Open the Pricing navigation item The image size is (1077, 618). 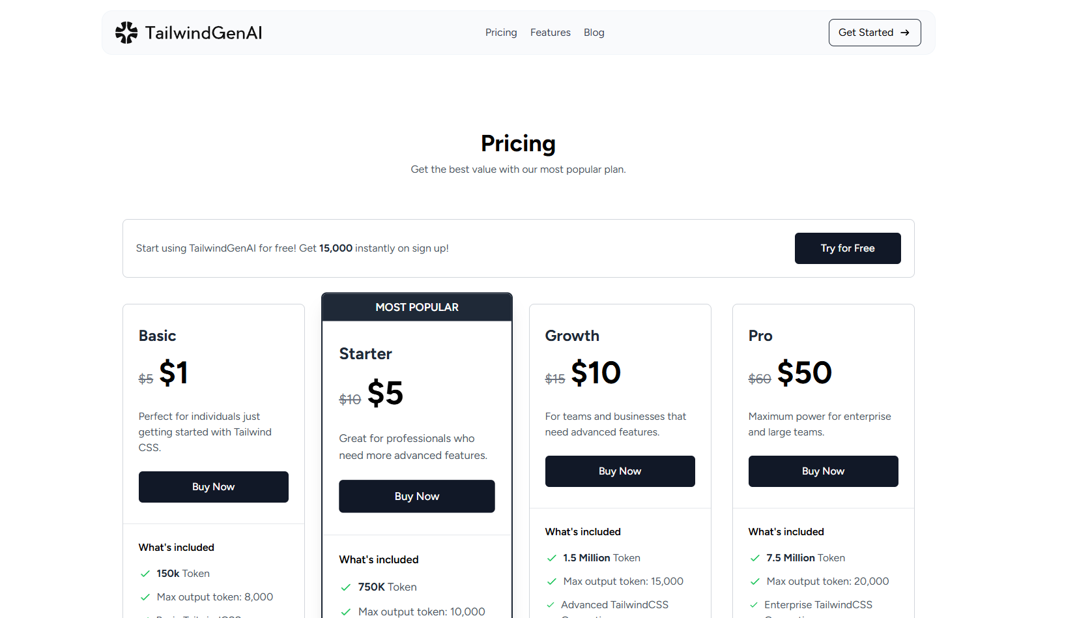tap(501, 32)
